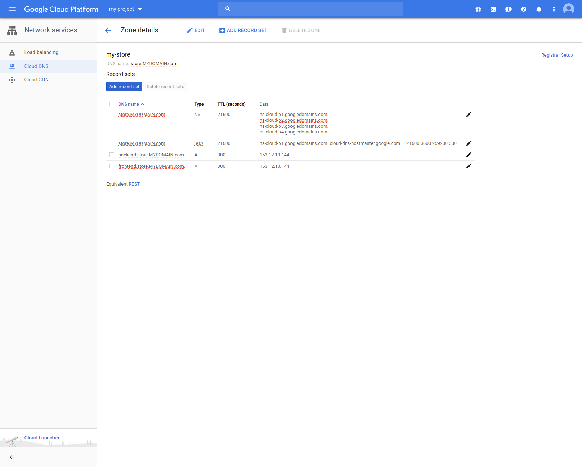
Task: Go back with the arrow icon
Action: point(108,31)
